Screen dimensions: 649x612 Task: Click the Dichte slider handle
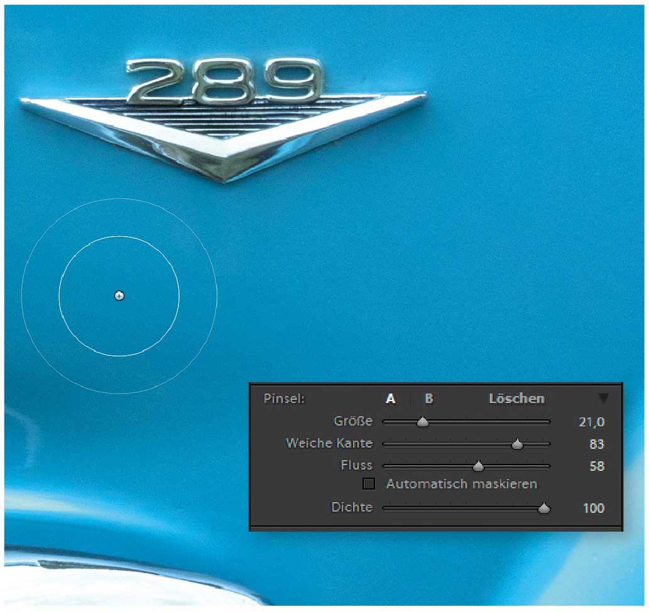544,508
